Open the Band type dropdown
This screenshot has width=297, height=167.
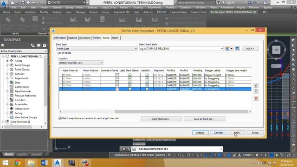point(97,49)
